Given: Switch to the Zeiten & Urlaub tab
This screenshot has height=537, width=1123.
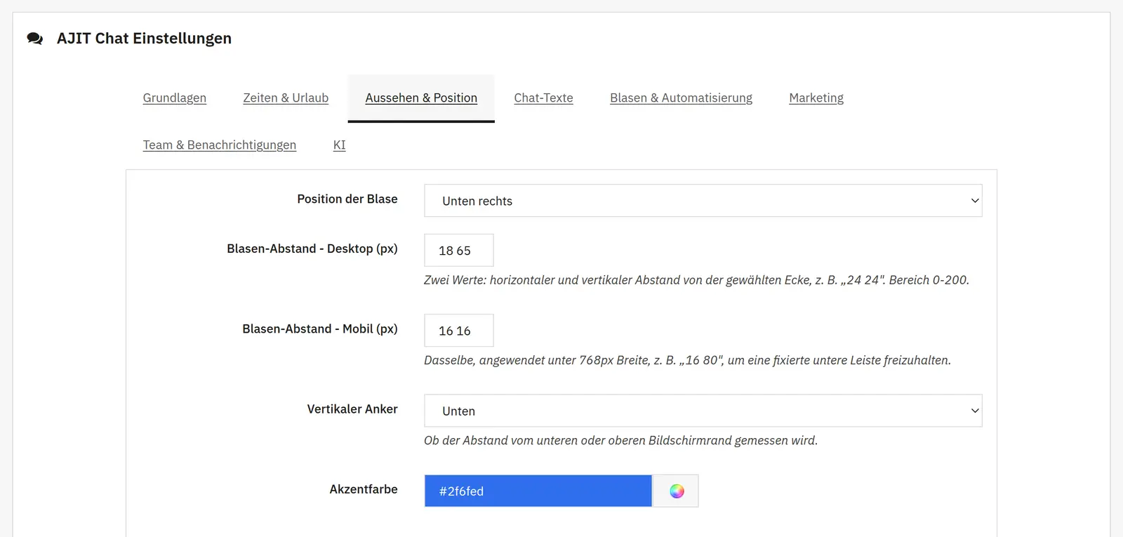Looking at the screenshot, I should click(x=286, y=98).
